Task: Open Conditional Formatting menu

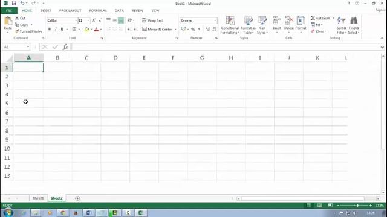Action: [230, 25]
